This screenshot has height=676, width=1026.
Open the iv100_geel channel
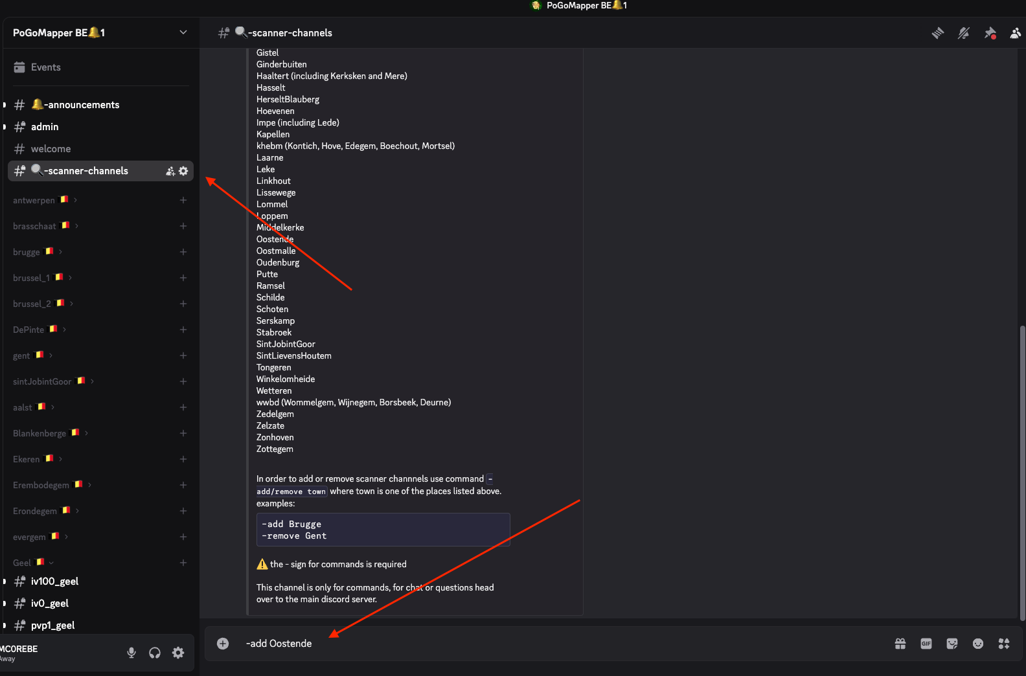pos(100,581)
